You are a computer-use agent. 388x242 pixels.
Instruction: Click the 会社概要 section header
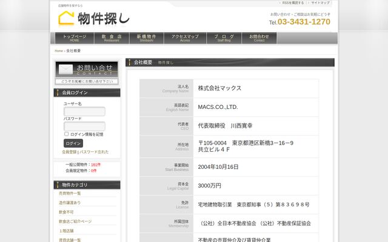click(230, 62)
